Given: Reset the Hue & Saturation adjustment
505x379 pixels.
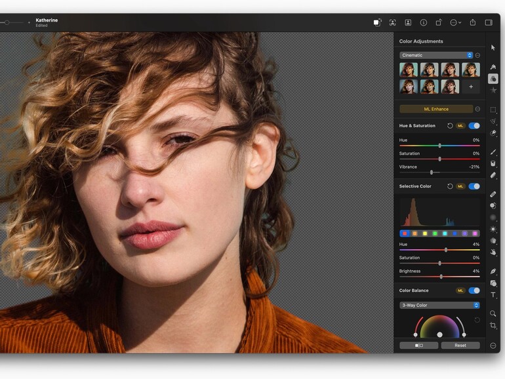Looking at the screenshot, I should tap(450, 126).
